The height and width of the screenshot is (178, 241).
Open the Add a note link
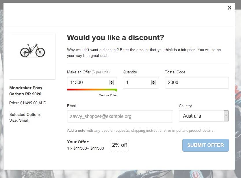76,131
